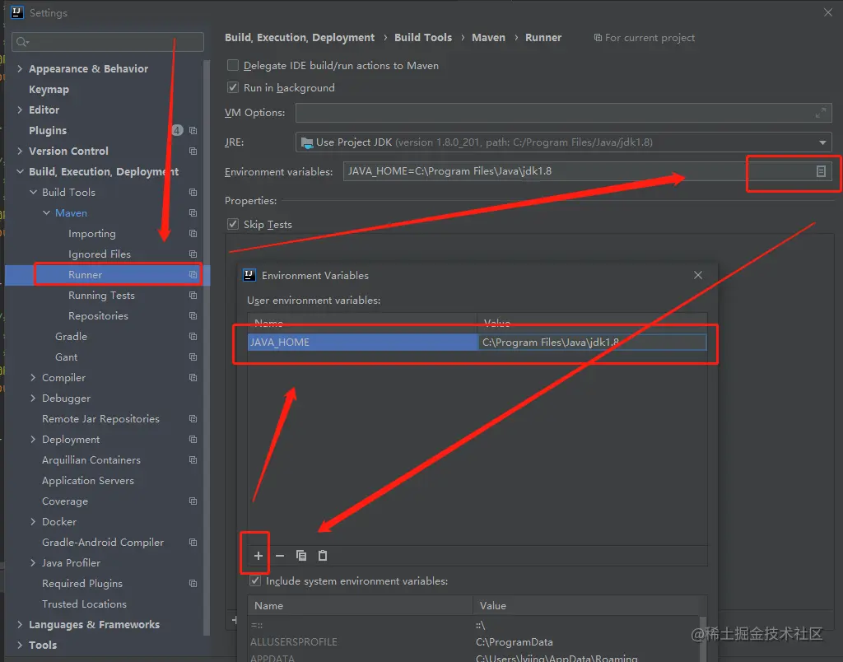Click project-level icon beside Repositories
This screenshot has height=662, width=843.
[x=193, y=315]
